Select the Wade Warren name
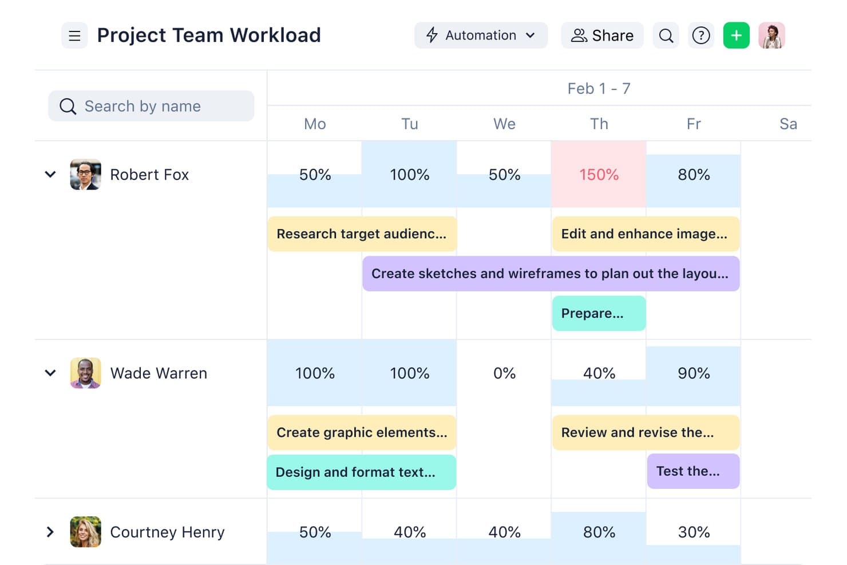Image resolution: width=847 pixels, height=565 pixels. pyautogui.click(x=159, y=373)
